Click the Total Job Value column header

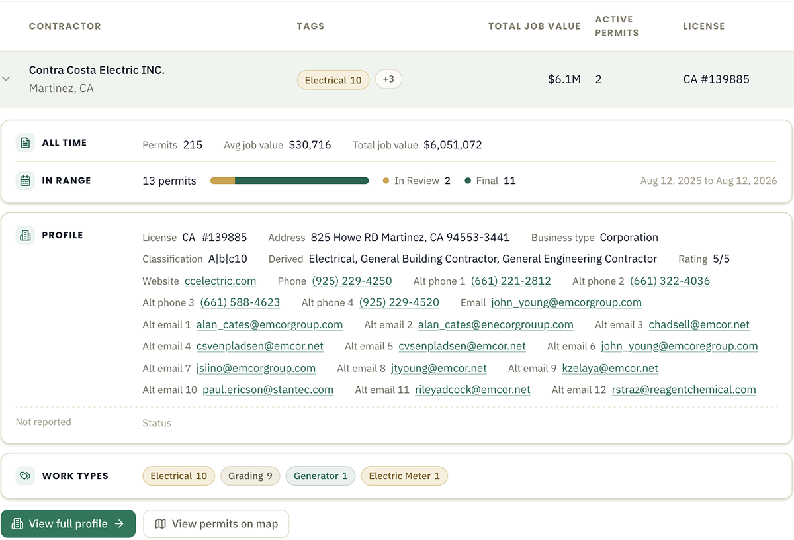pos(535,26)
